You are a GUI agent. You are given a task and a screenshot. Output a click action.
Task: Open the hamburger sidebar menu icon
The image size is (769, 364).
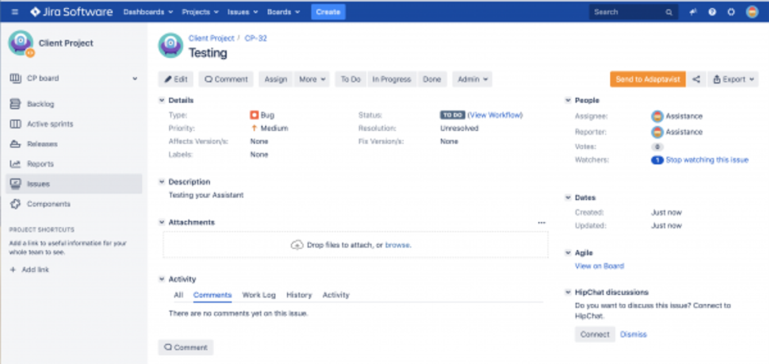pos(15,12)
